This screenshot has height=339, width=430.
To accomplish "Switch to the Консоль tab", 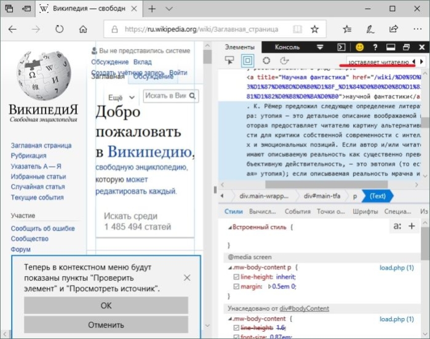I will coord(287,47).
